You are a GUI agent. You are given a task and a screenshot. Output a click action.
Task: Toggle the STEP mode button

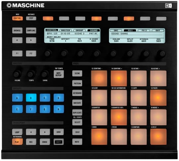31,18
